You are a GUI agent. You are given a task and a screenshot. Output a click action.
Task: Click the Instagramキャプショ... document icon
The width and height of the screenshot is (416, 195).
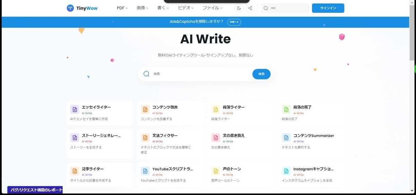(286, 171)
